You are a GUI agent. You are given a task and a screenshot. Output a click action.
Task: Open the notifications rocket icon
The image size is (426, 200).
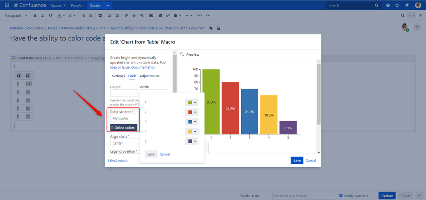click(407, 6)
